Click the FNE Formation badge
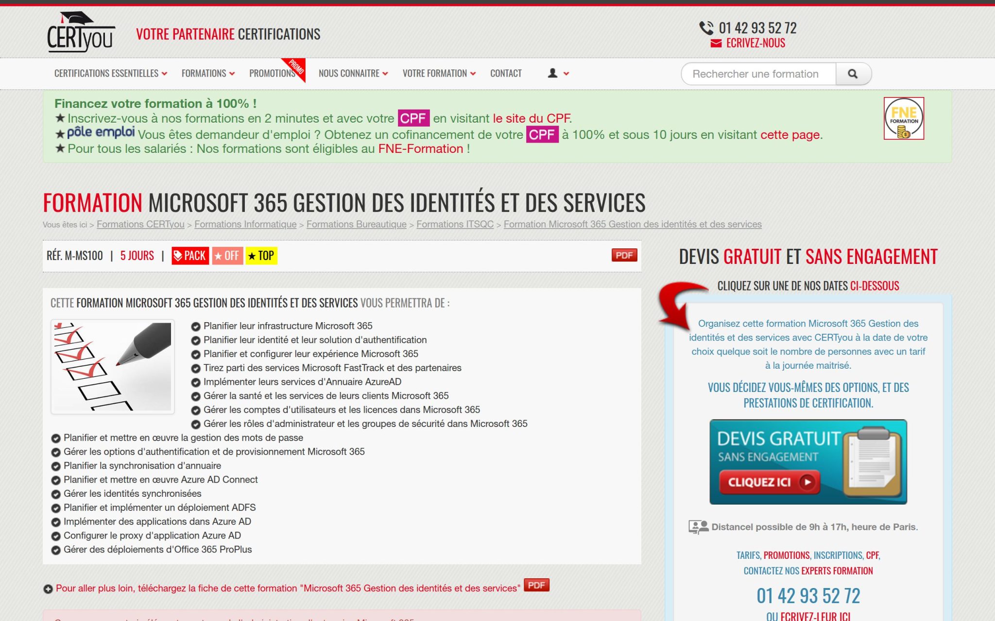Viewport: 995px width, 621px height. (904, 118)
